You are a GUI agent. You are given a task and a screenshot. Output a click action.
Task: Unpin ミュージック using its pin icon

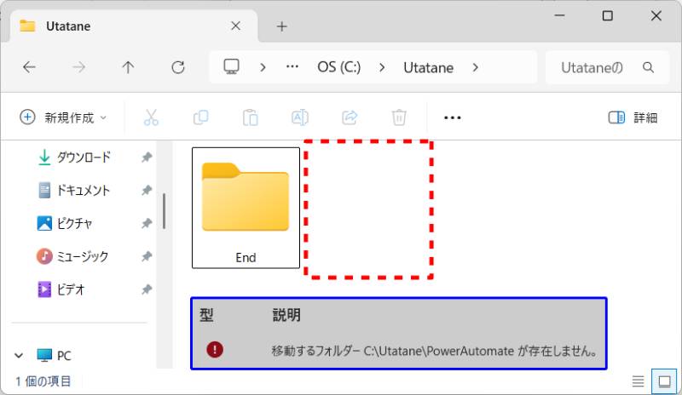point(147,256)
